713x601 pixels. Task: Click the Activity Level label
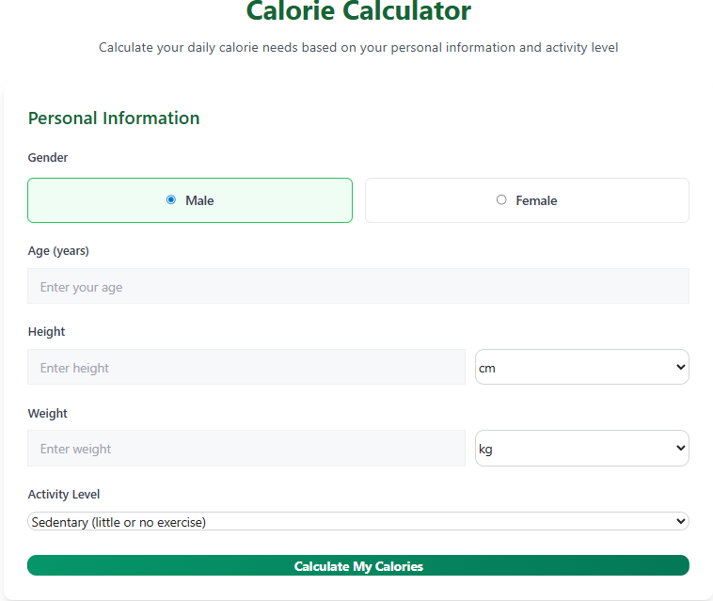click(x=64, y=495)
